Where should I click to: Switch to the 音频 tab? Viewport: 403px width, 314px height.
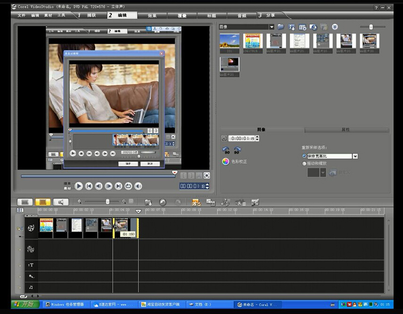[x=242, y=16]
